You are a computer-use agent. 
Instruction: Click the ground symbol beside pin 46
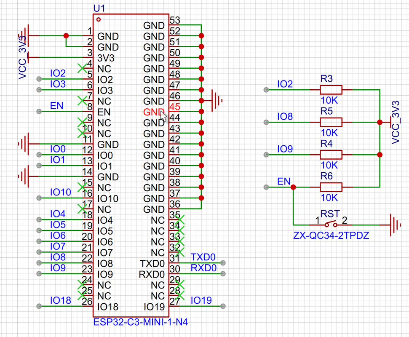click(216, 100)
